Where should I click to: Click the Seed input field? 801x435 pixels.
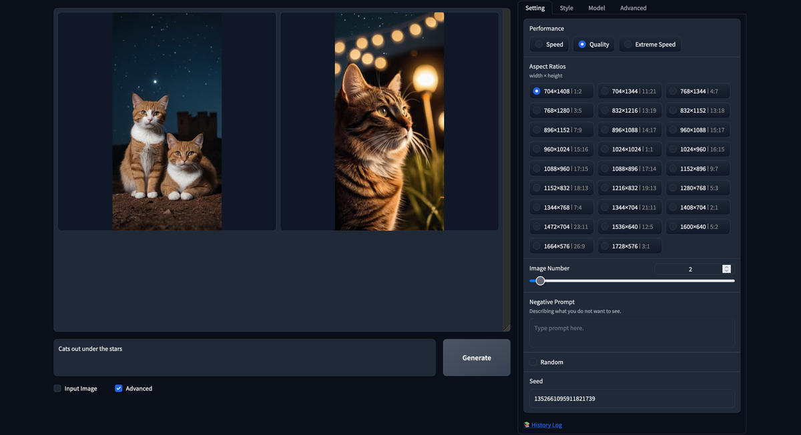click(631, 398)
